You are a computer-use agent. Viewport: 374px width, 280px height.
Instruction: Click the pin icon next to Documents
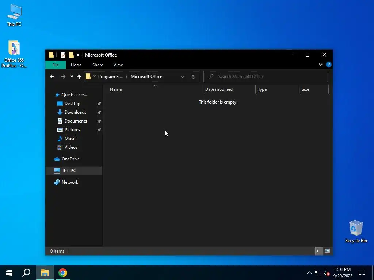tap(99, 121)
